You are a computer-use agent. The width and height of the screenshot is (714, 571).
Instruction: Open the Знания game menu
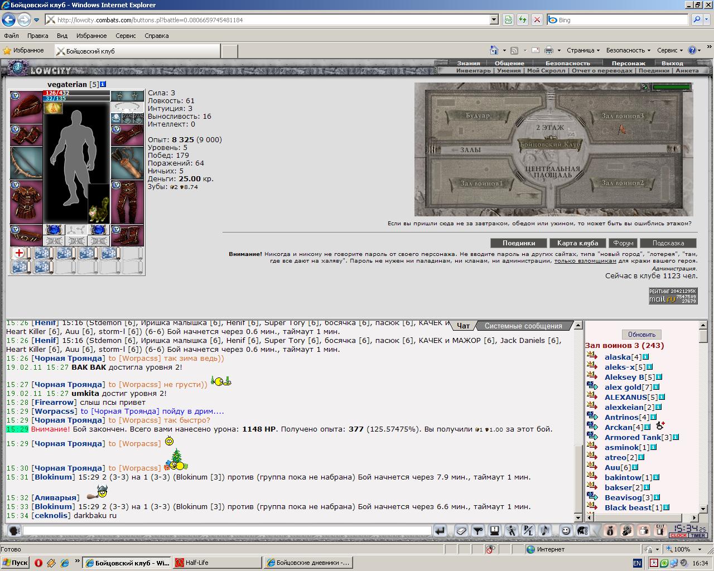(468, 63)
